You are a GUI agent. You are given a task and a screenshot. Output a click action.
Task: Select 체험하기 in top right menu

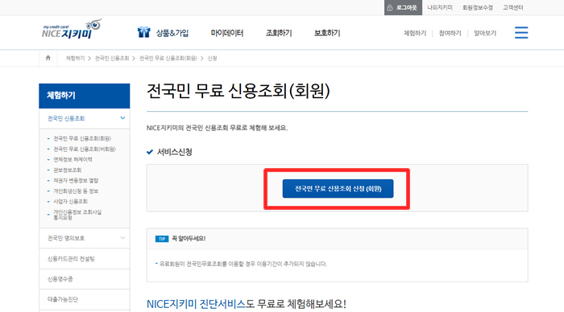click(x=415, y=33)
